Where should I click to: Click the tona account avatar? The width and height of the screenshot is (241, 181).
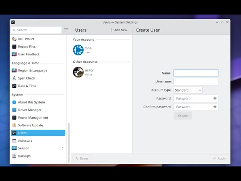[78, 50]
